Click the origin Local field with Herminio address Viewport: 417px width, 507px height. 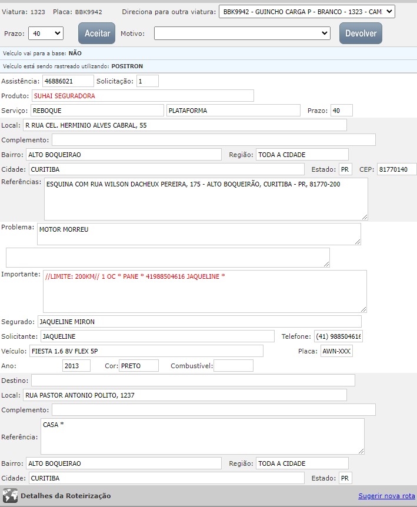click(x=184, y=125)
